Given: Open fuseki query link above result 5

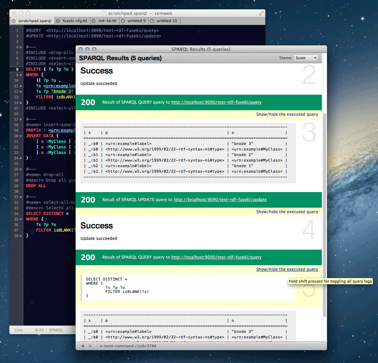Looking at the screenshot, I should coord(216,257).
